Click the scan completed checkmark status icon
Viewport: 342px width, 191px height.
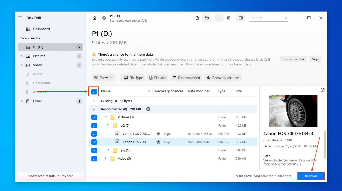(x=104, y=18)
